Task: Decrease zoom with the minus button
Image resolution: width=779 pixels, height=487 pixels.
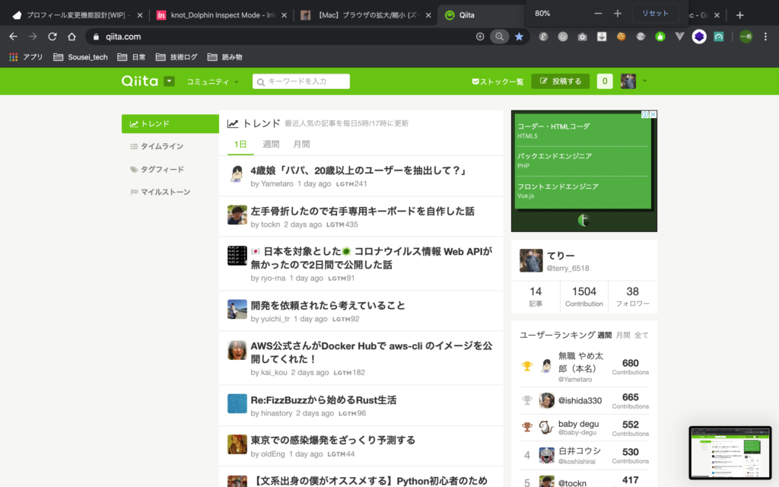Action: tap(598, 14)
